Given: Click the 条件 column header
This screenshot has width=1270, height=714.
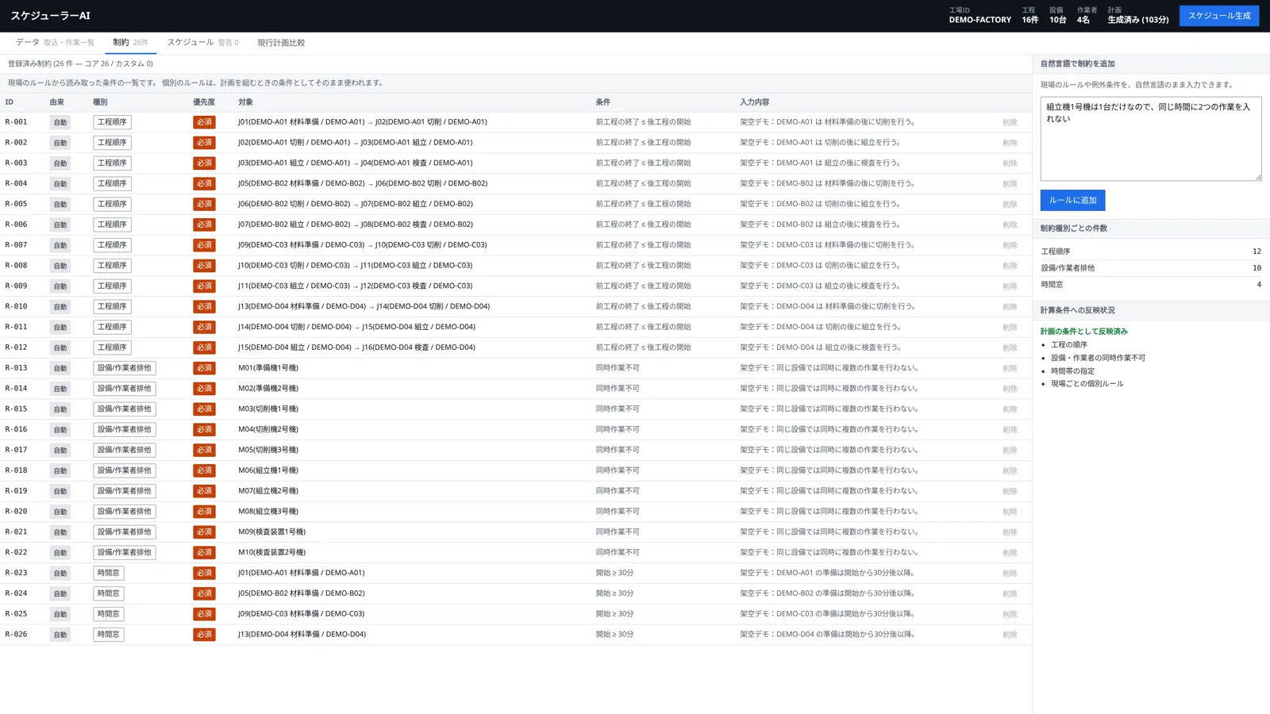Looking at the screenshot, I should 603,102.
